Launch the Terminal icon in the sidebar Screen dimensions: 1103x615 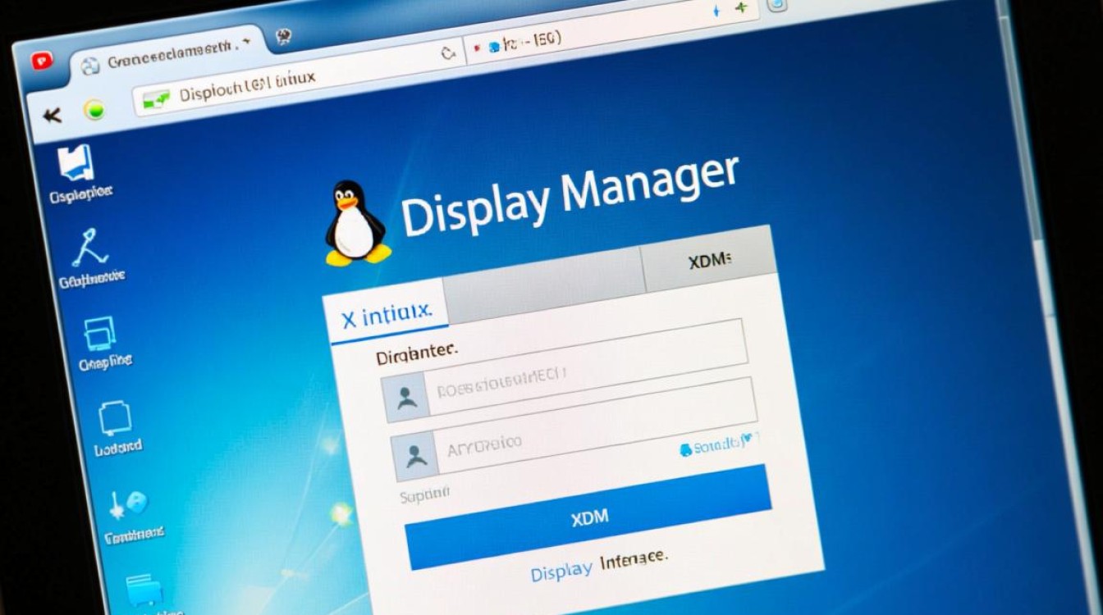130,502
